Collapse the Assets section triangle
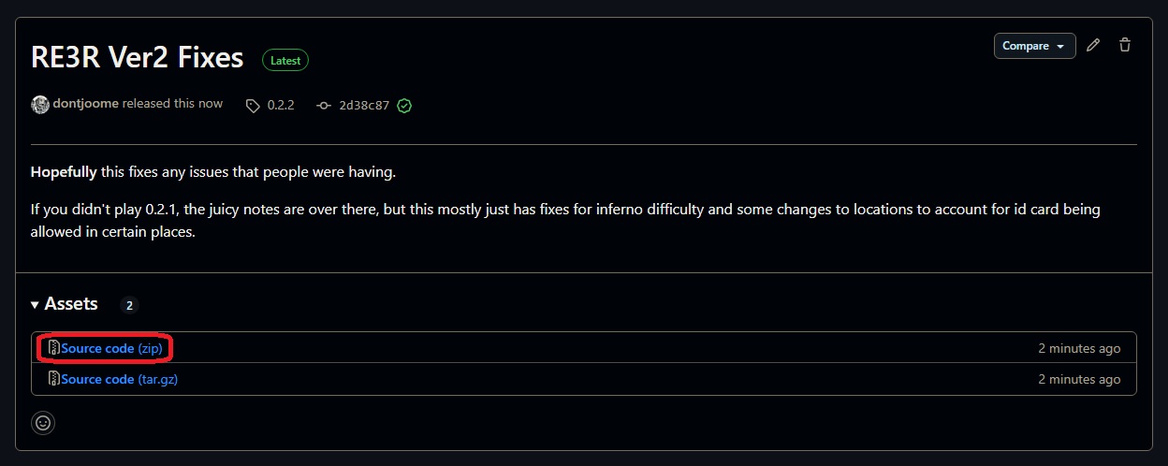1168x466 pixels. [35, 305]
